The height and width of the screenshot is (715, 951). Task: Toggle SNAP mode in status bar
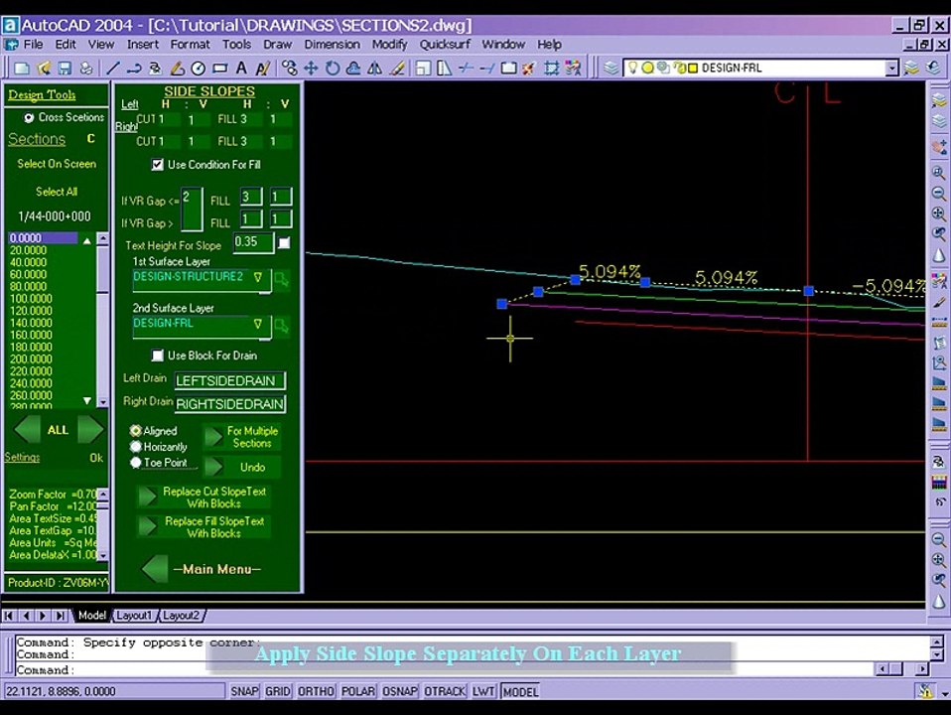point(244,691)
